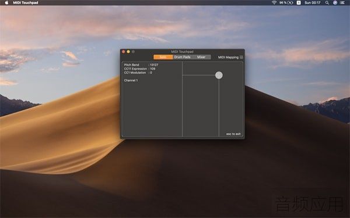The image size is (350, 218).
Task: Click the CC11 Expression value 109
Action: pos(153,69)
